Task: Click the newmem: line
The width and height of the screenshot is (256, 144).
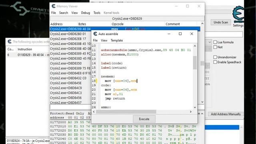Action: 108,76
